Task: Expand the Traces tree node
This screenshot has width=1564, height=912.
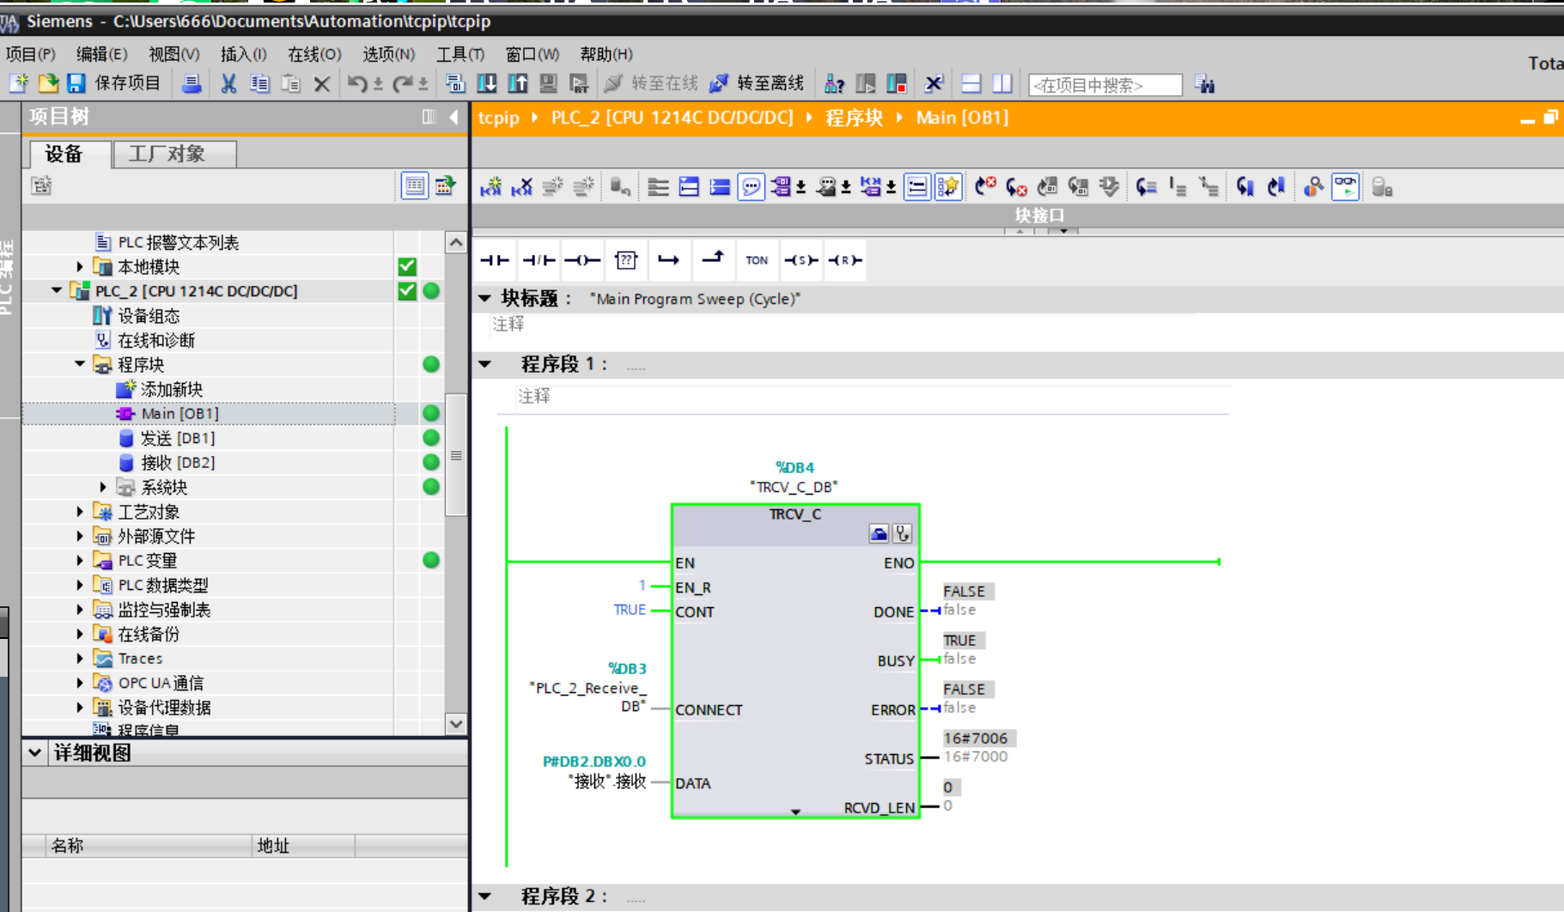Action: [x=80, y=659]
